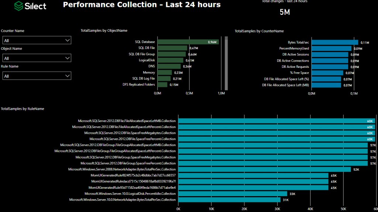Select DB File Allocated Space Left (%) bar
The width and height of the screenshot is (378, 212).
326,79
